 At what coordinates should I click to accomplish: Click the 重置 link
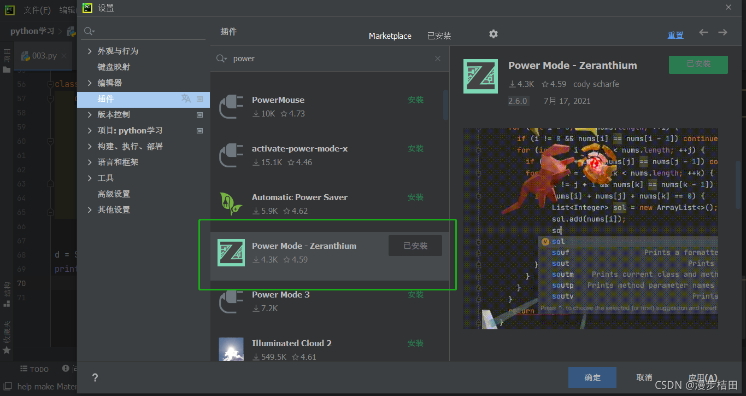click(x=675, y=34)
